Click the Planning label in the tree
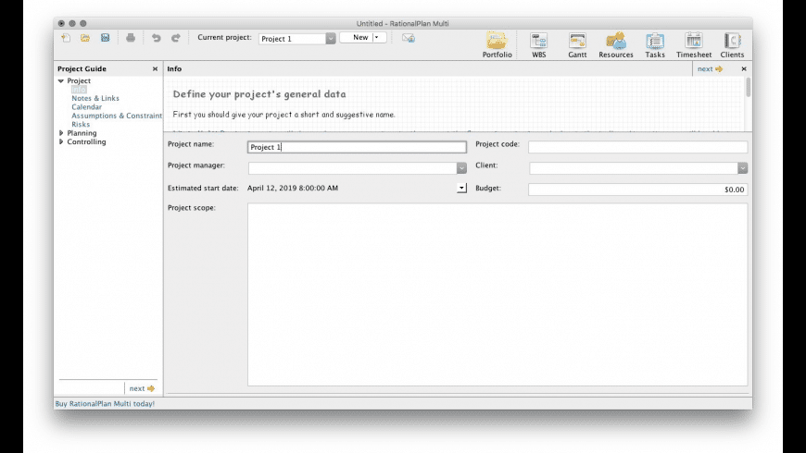Image resolution: width=806 pixels, height=453 pixels. pyautogui.click(x=82, y=133)
